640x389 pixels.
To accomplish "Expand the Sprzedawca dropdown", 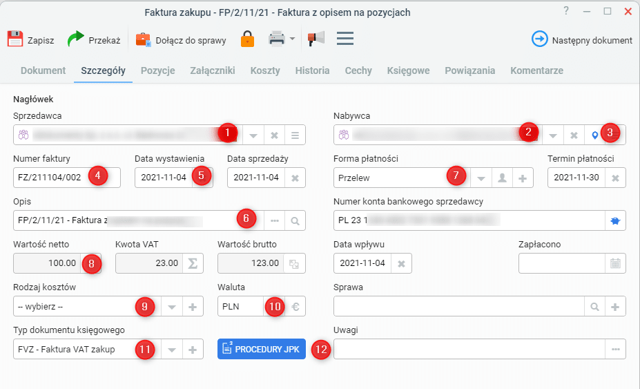I will point(253,135).
